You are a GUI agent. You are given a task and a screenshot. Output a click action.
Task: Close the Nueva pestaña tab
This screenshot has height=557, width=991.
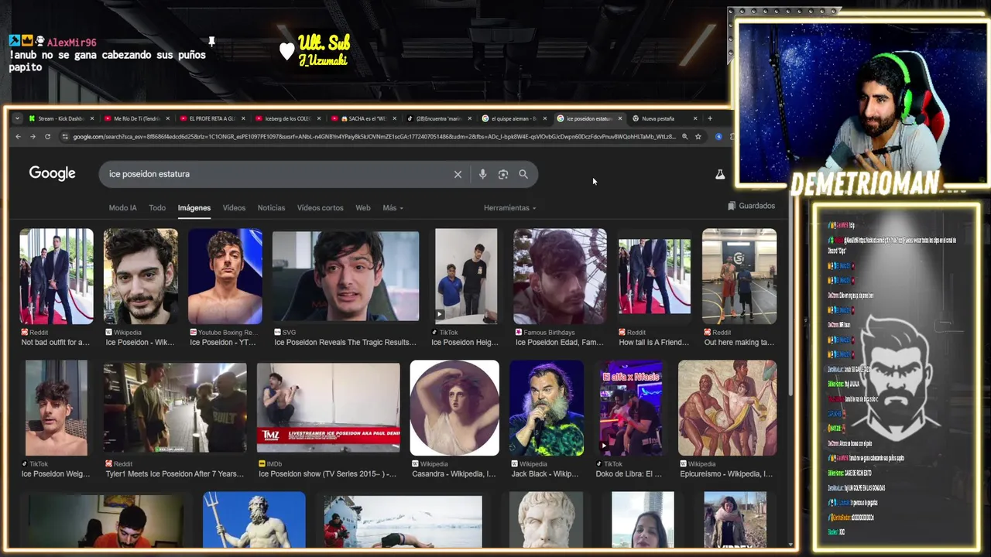click(695, 118)
